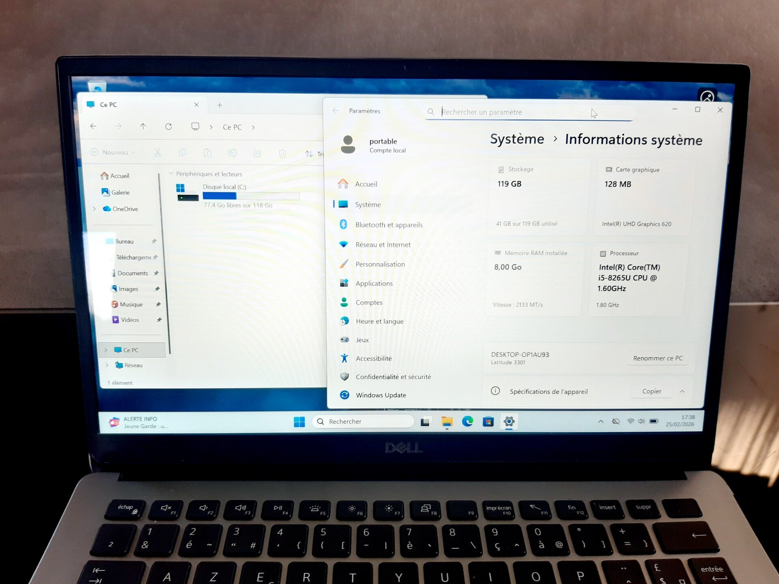779x584 pixels.
Task: Select Personnalisation in settings sidebar
Action: (380, 264)
